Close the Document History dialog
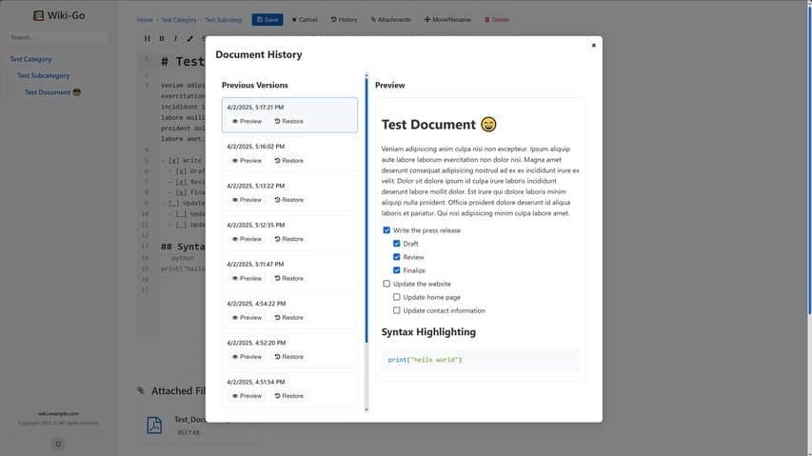The width and height of the screenshot is (812, 456). (593, 45)
